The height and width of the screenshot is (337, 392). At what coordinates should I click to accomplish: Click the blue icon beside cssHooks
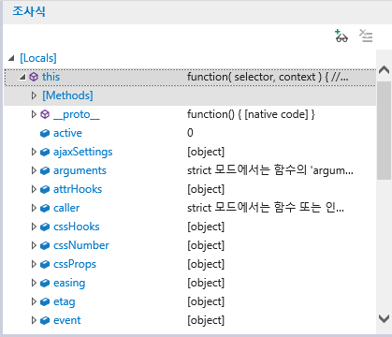point(45,227)
